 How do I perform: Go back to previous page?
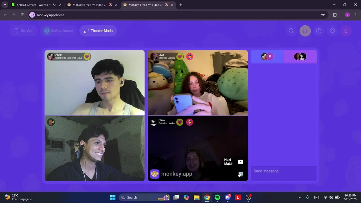5,15
